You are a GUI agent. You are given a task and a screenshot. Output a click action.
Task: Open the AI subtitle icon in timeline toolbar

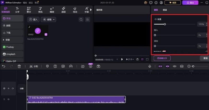click(x=63, y=66)
